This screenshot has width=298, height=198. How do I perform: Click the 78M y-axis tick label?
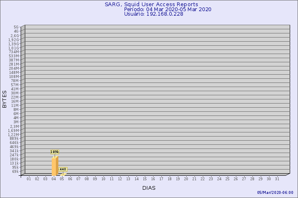(15, 81)
